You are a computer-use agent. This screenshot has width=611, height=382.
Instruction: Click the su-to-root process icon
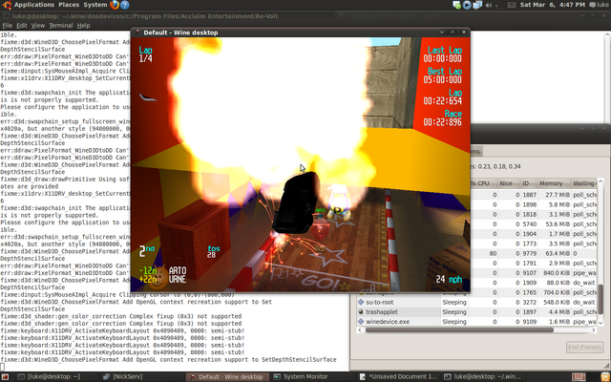tap(361, 302)
